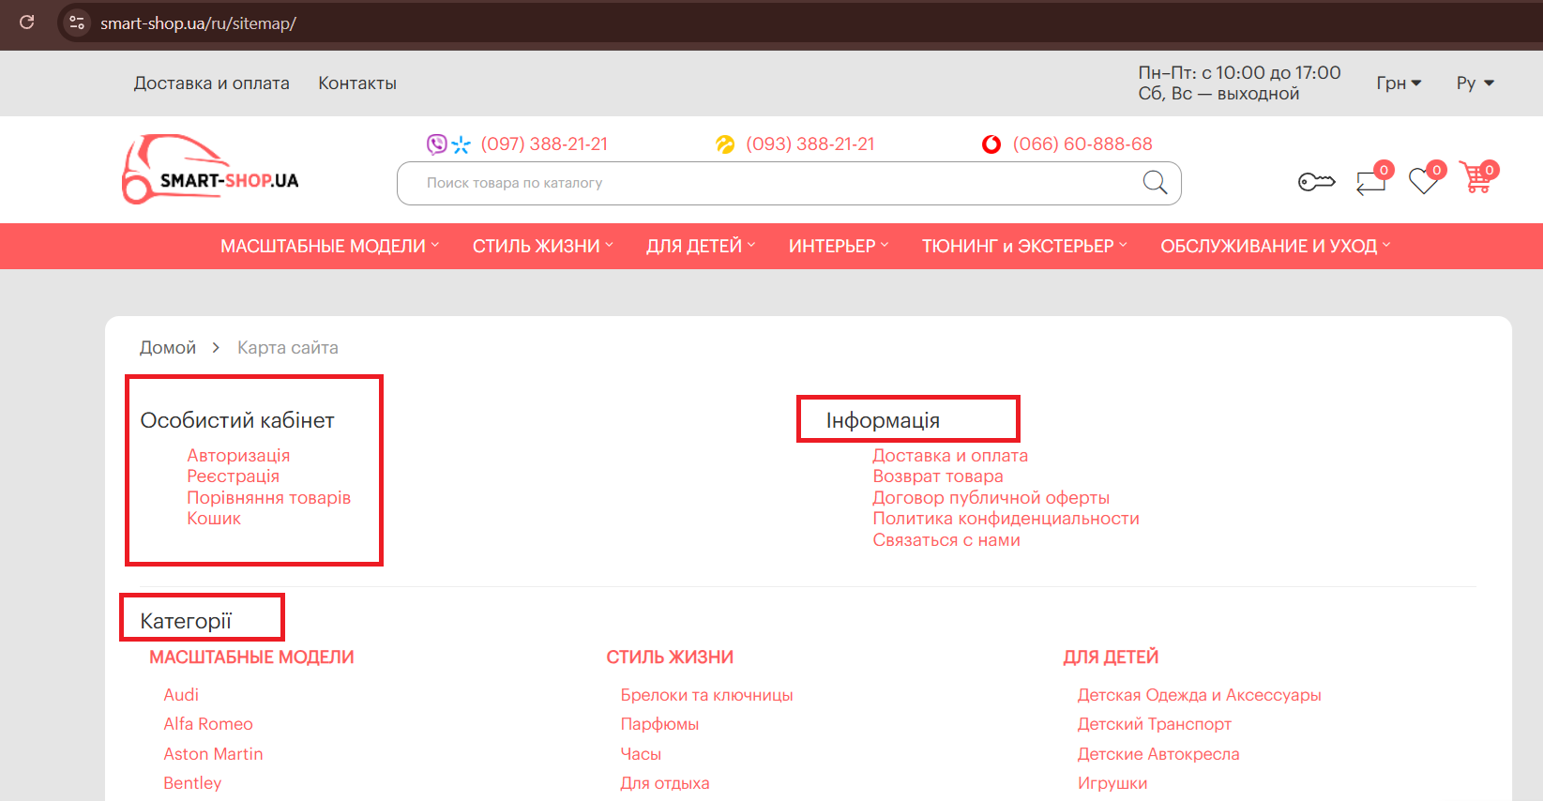Open the ДЛЯ ДЕТЕЙ navigation menu
Image resolution: width=1543 pixels, height=801 pixels.
coord(700,247)
